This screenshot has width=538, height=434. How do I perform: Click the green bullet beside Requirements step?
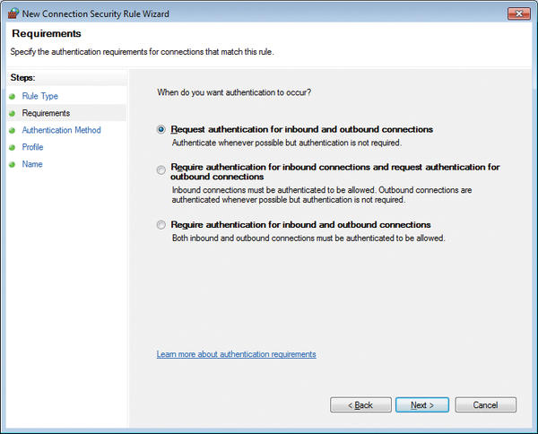click(x=13, y=113)
